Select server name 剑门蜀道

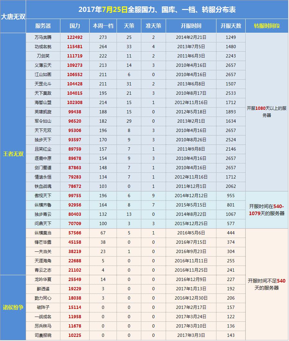(x=43, y=168)
